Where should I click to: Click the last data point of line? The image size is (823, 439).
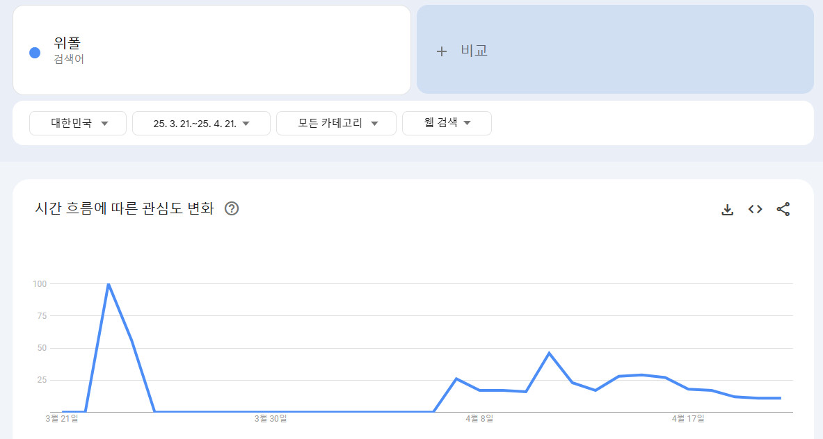tap(781, 398)
